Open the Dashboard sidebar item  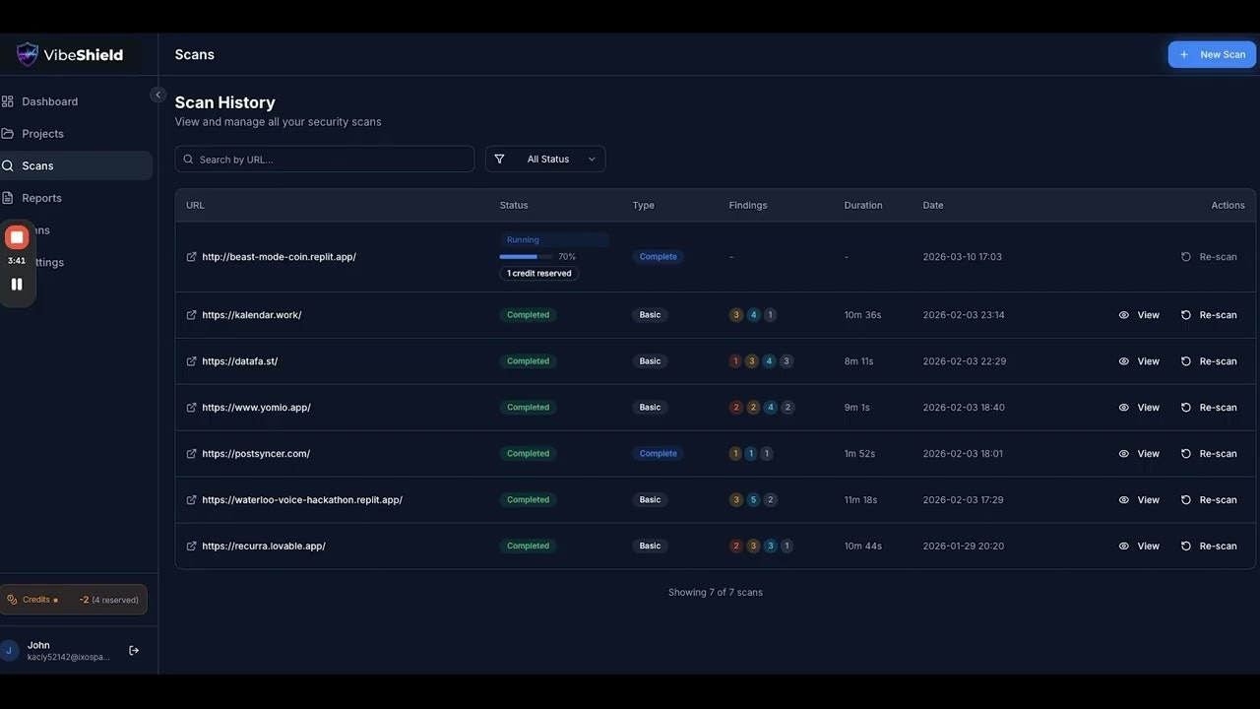pyautogui.click(x=76, y=101)
